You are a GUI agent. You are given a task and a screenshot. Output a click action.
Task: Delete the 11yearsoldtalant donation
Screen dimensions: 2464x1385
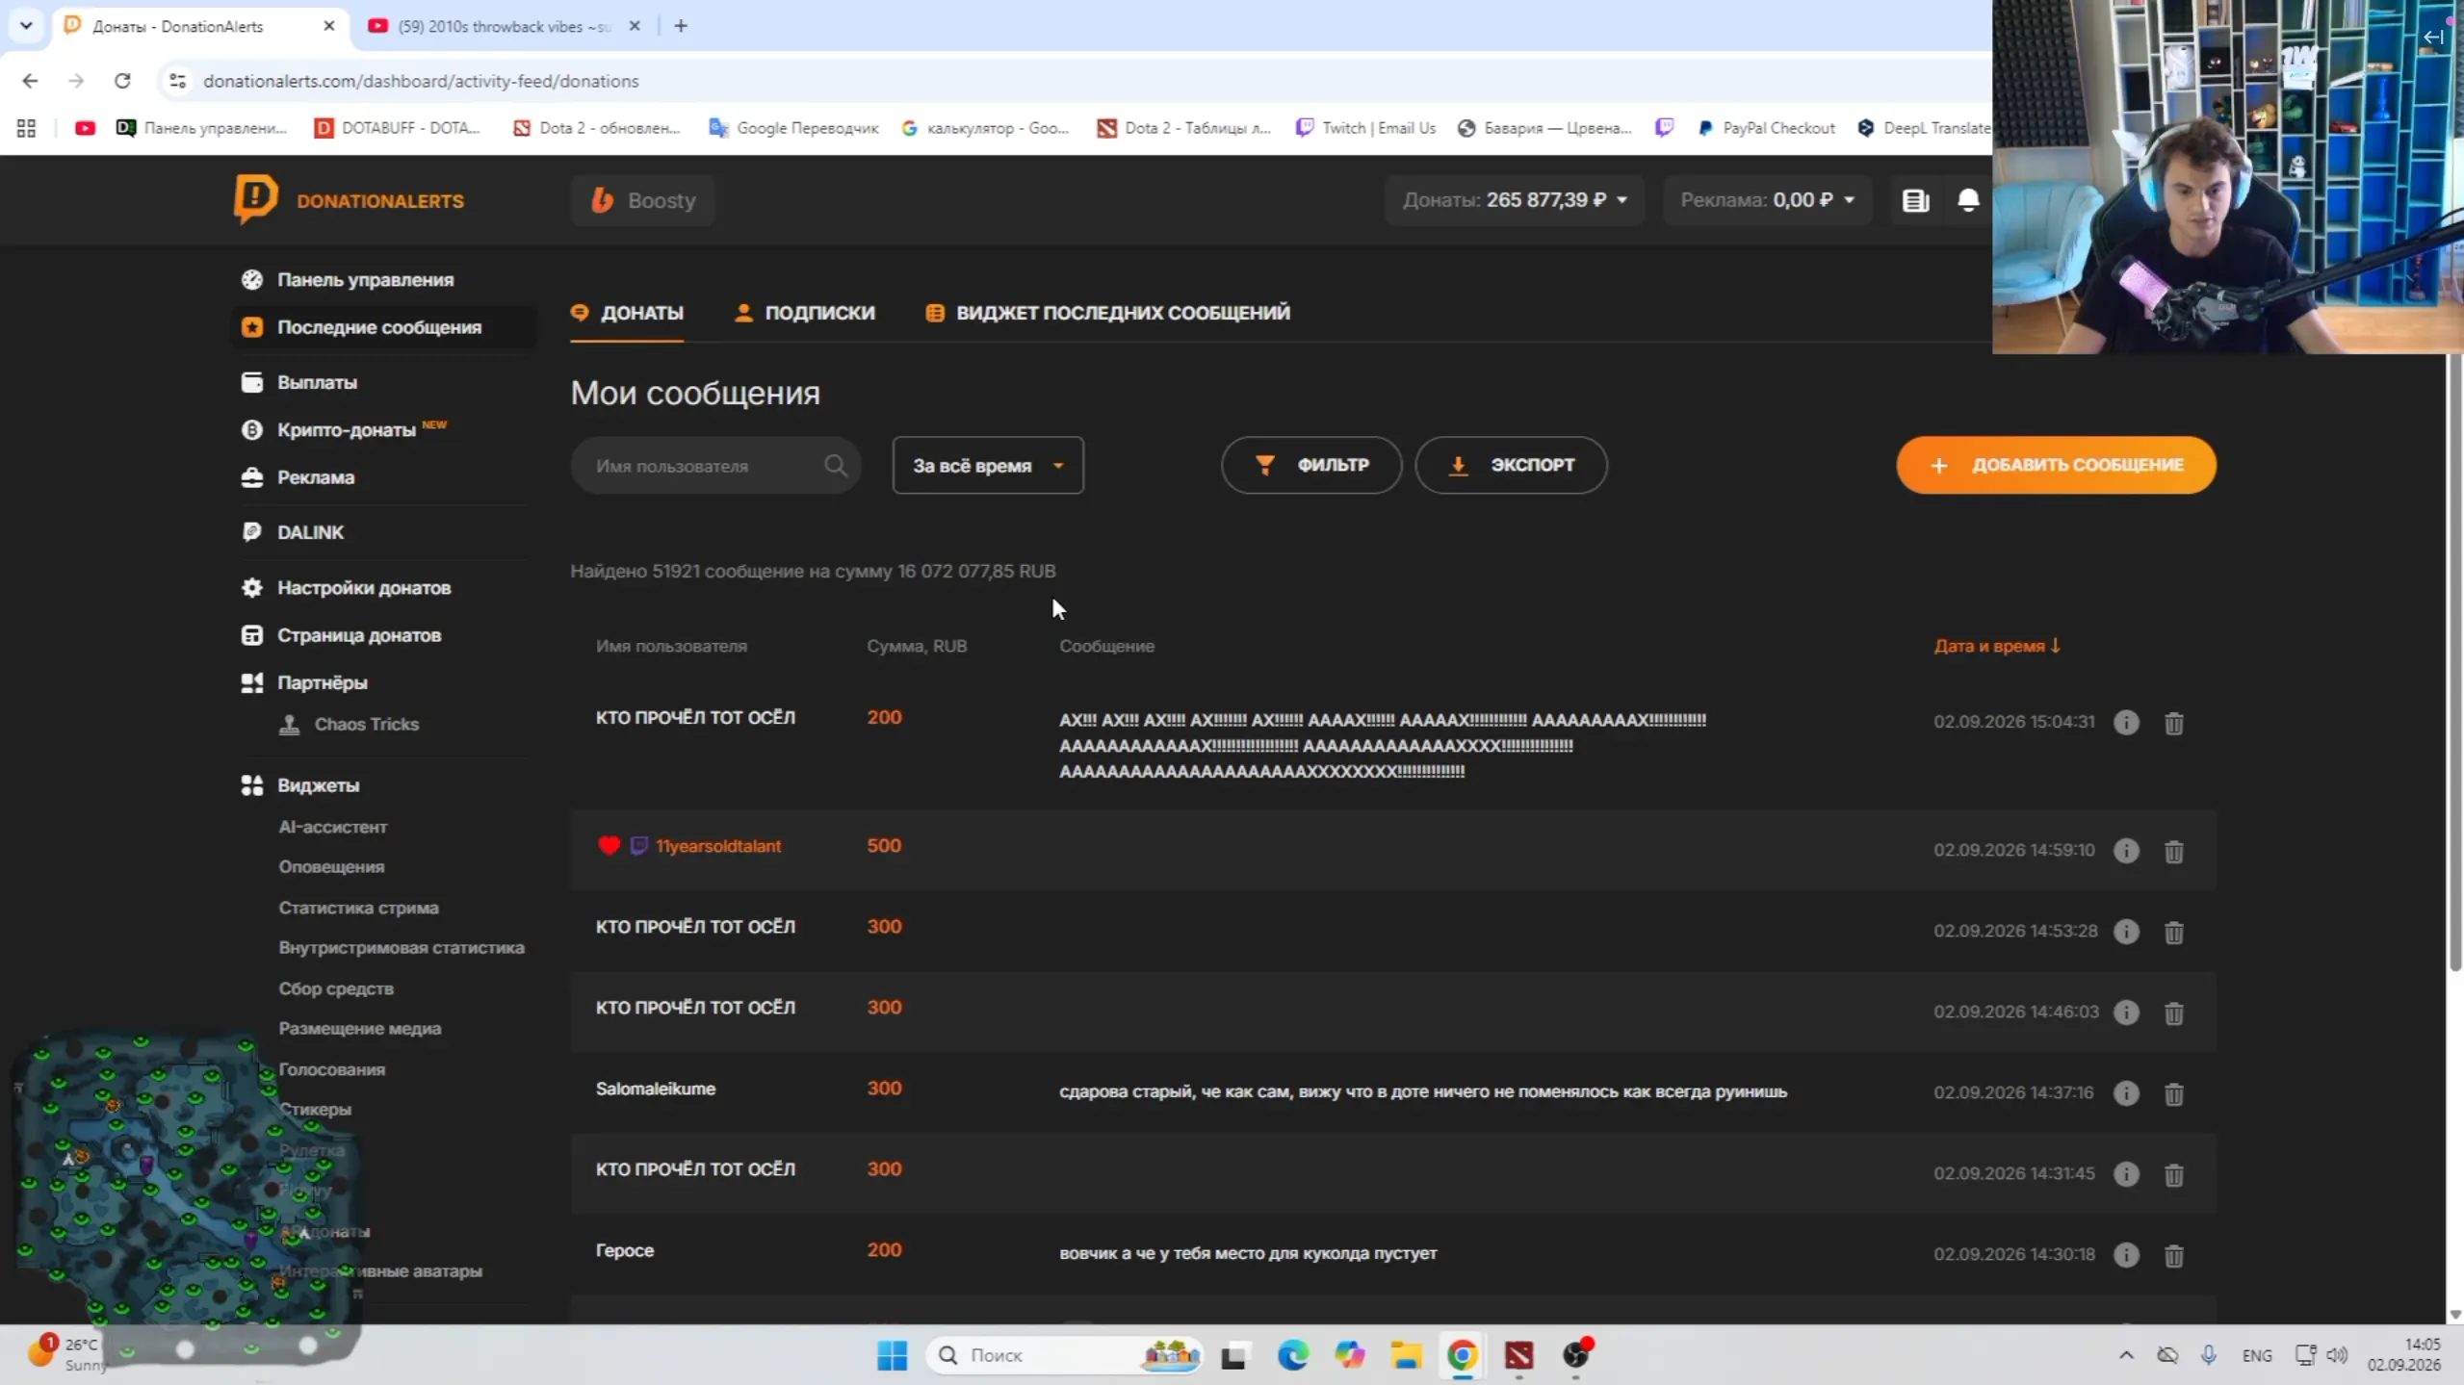click(2173, 852)
